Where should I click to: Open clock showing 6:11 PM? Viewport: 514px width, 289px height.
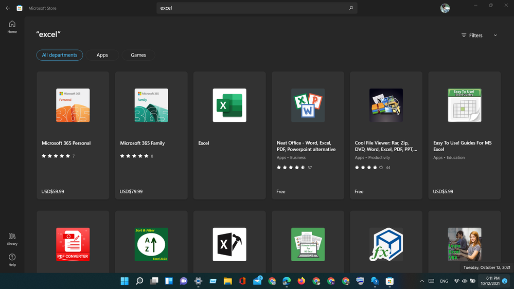[x=490, y=281]
